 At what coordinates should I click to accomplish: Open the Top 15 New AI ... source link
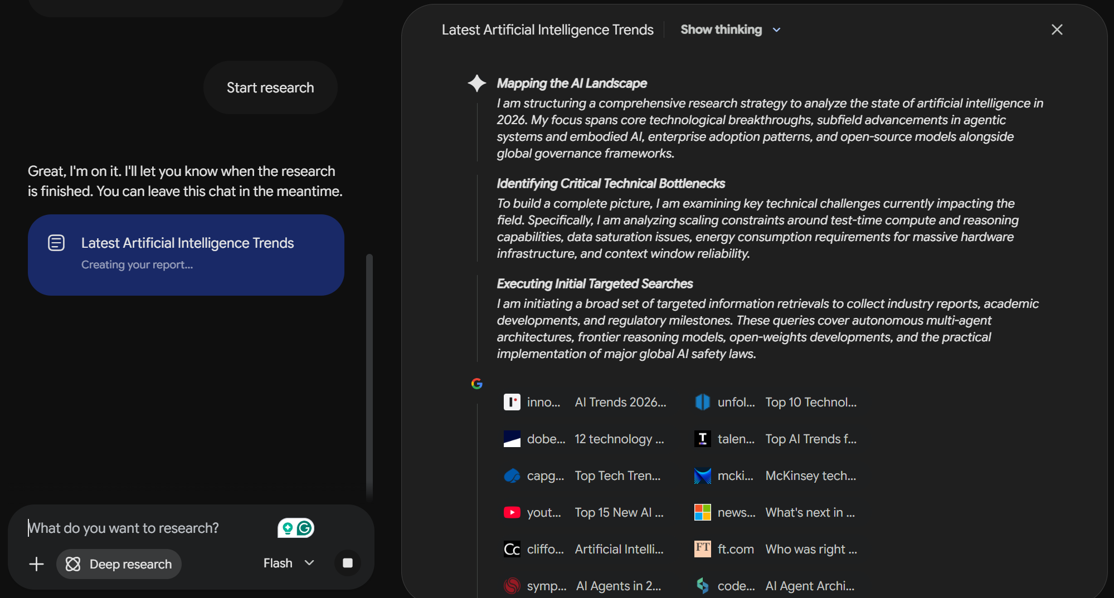(x=619, y=512)
